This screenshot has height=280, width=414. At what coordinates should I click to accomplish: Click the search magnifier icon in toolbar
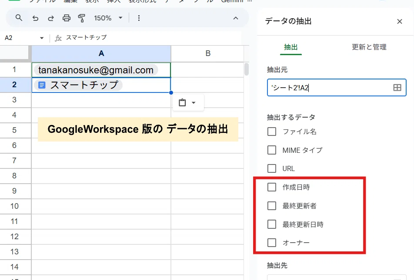click(x=18, y=18)
